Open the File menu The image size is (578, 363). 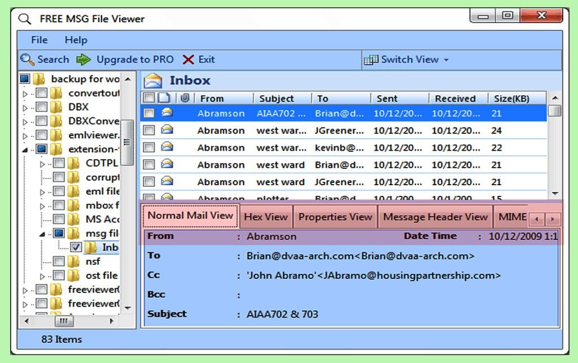click(38, 40)
